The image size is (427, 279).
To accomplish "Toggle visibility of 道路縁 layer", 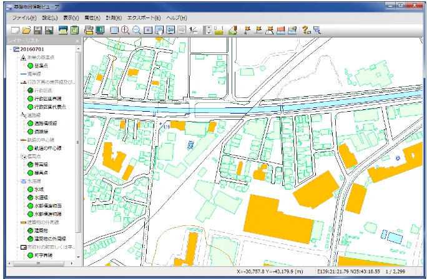I will click(31, 132).
